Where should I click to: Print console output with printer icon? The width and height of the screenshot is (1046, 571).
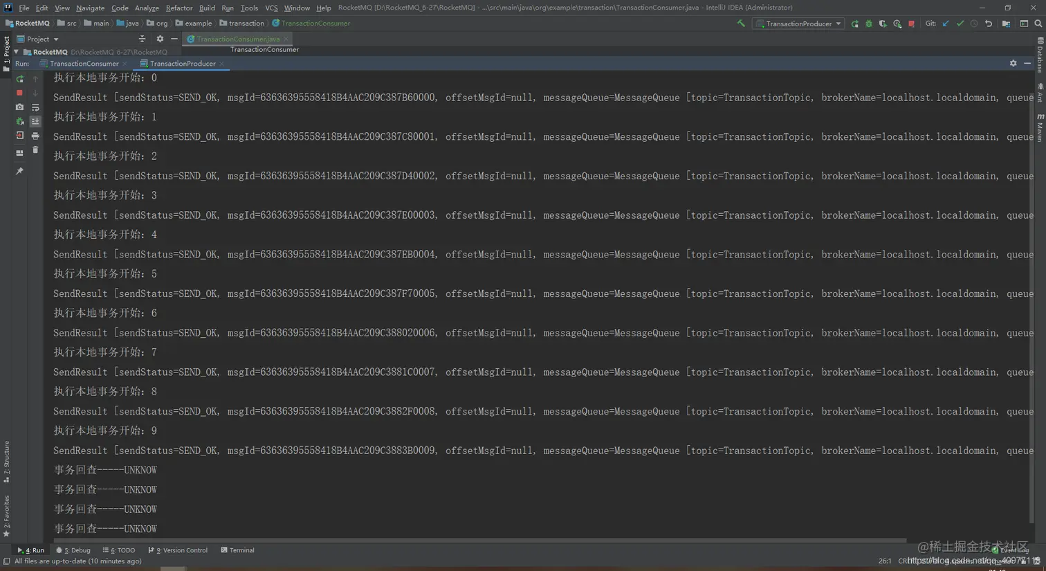click(x=35, y=136)
